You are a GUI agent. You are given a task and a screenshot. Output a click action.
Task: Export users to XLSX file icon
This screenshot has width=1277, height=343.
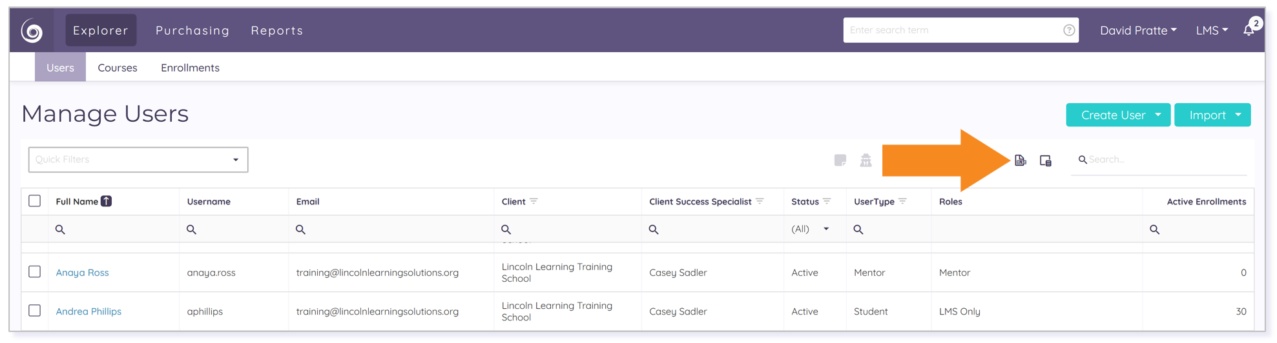(1020, 161)
